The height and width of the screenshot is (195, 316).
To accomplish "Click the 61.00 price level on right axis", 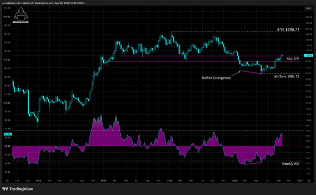I will point(308,73).
